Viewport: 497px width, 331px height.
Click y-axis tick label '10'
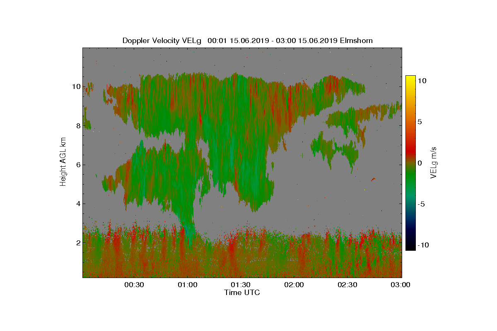[75, 86]
